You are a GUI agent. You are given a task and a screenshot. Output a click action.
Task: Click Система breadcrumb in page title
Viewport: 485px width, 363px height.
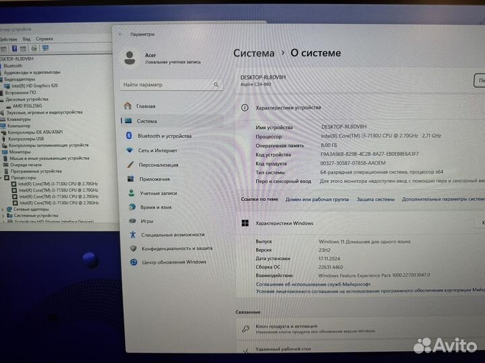[x=254, y=53]
